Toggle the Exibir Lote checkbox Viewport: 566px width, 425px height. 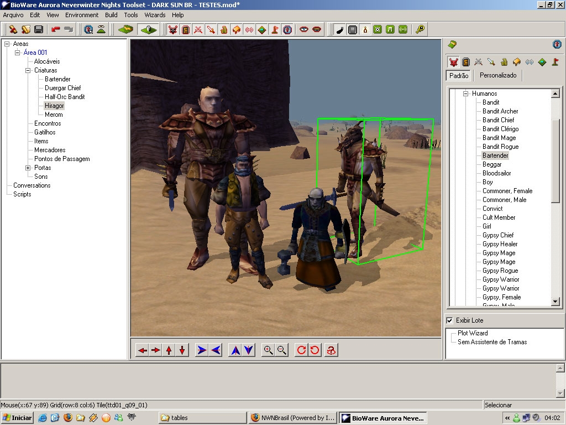(449, 320)
